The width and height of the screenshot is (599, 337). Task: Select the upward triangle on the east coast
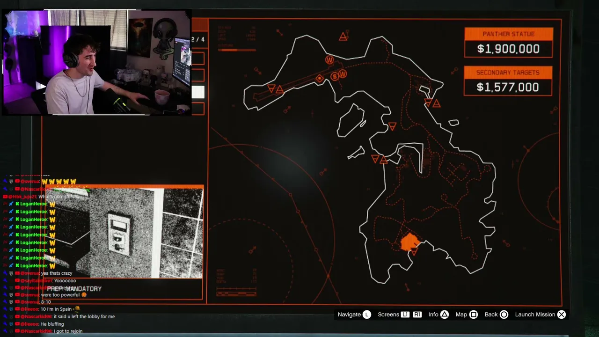tap(436, 103)
